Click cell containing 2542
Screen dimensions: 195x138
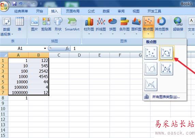tap(39, 71)
